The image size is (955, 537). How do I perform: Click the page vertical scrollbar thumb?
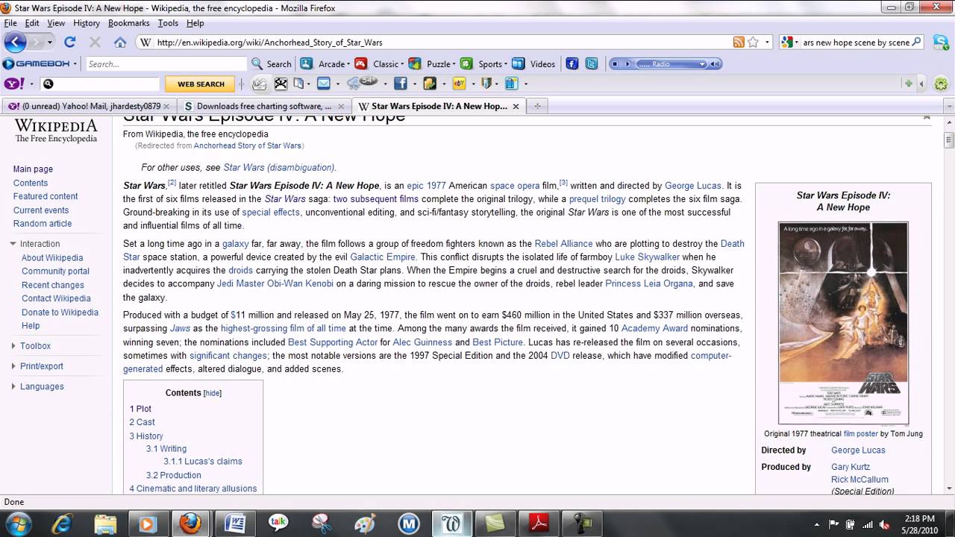pos(949,139)
